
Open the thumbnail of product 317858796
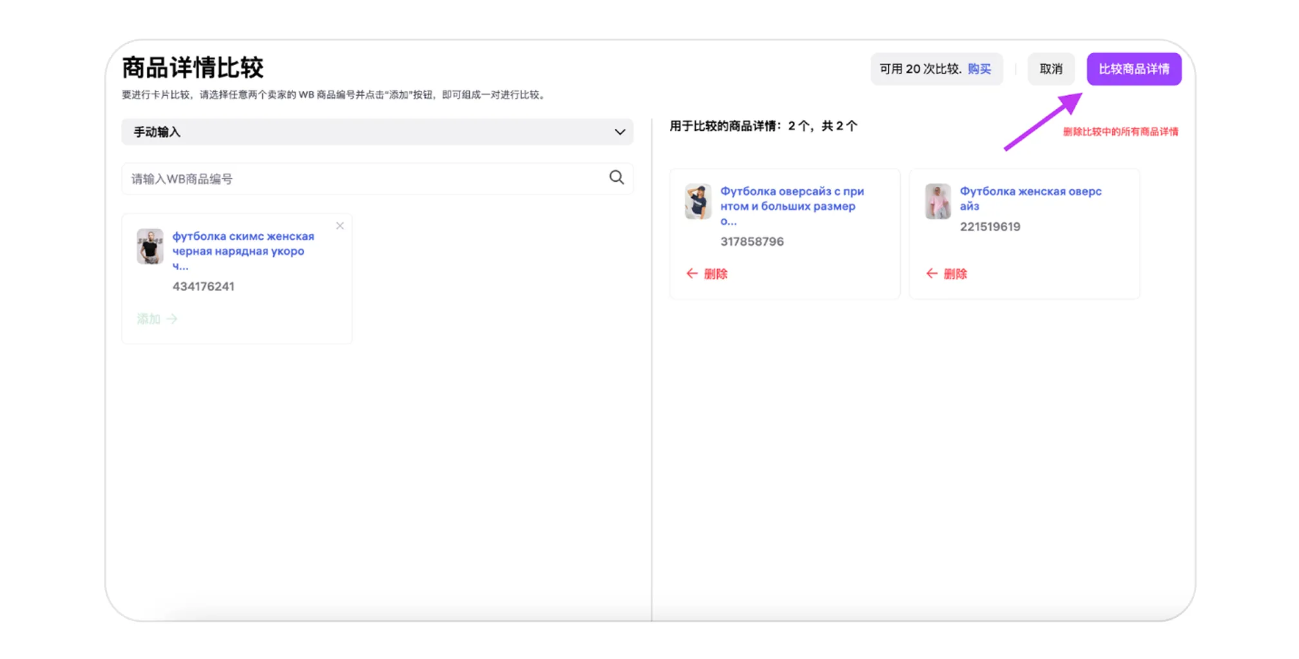pyautogui.click(x=698, y=202)
